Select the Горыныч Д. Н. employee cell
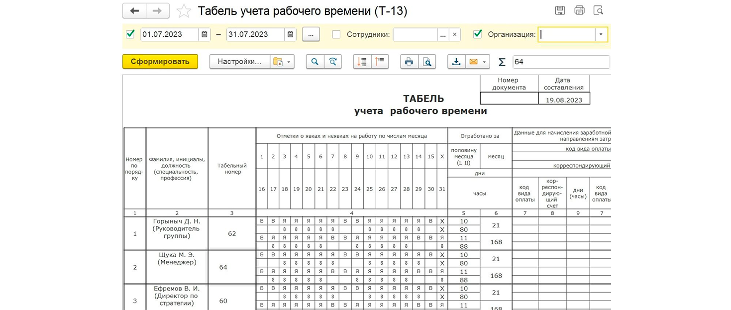 tap(177, 233)
